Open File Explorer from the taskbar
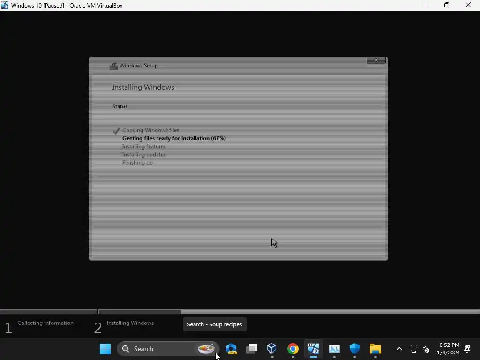 pyautogui.click(x=375, y=349)
